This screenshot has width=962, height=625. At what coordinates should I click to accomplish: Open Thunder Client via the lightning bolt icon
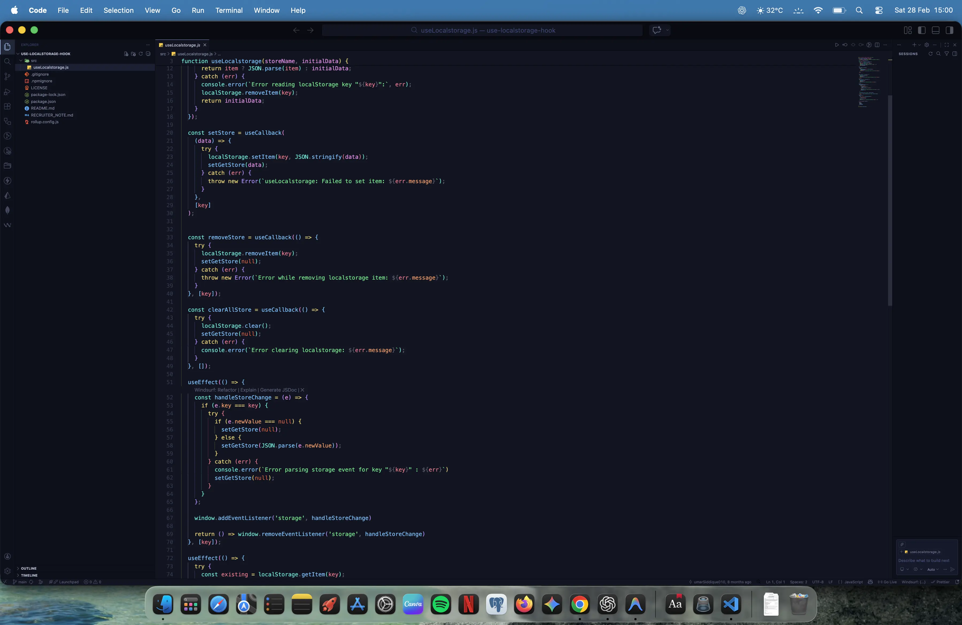point(7,180)
